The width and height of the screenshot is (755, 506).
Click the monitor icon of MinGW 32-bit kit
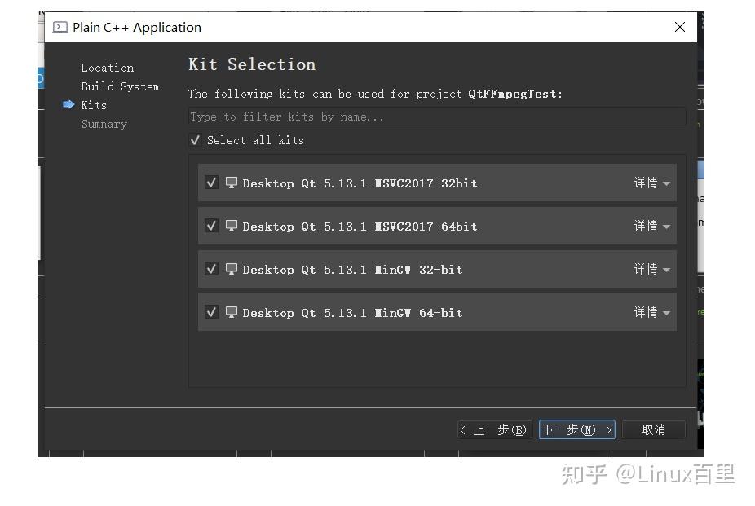tap(232, 269)
